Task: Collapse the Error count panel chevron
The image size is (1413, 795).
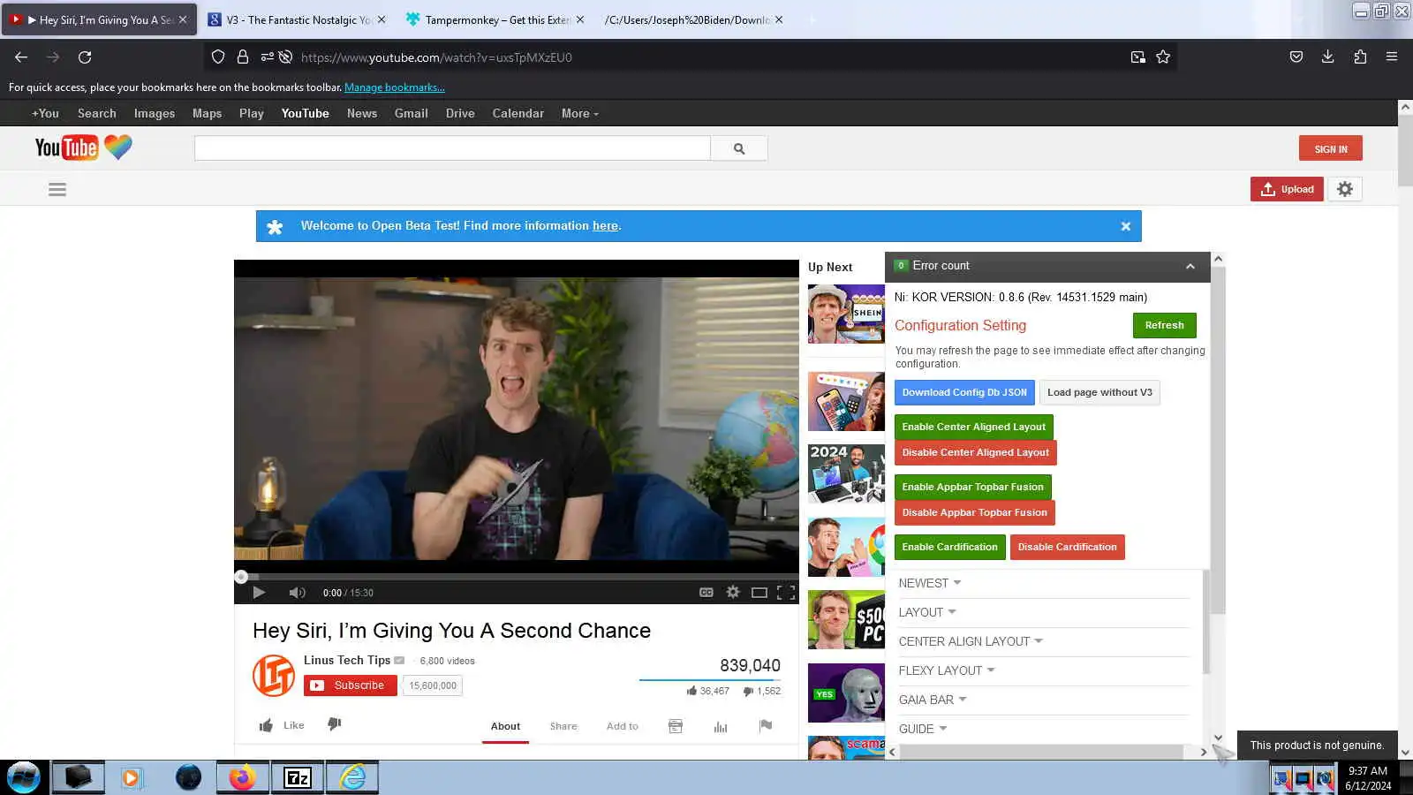Action: (1190, 266)
